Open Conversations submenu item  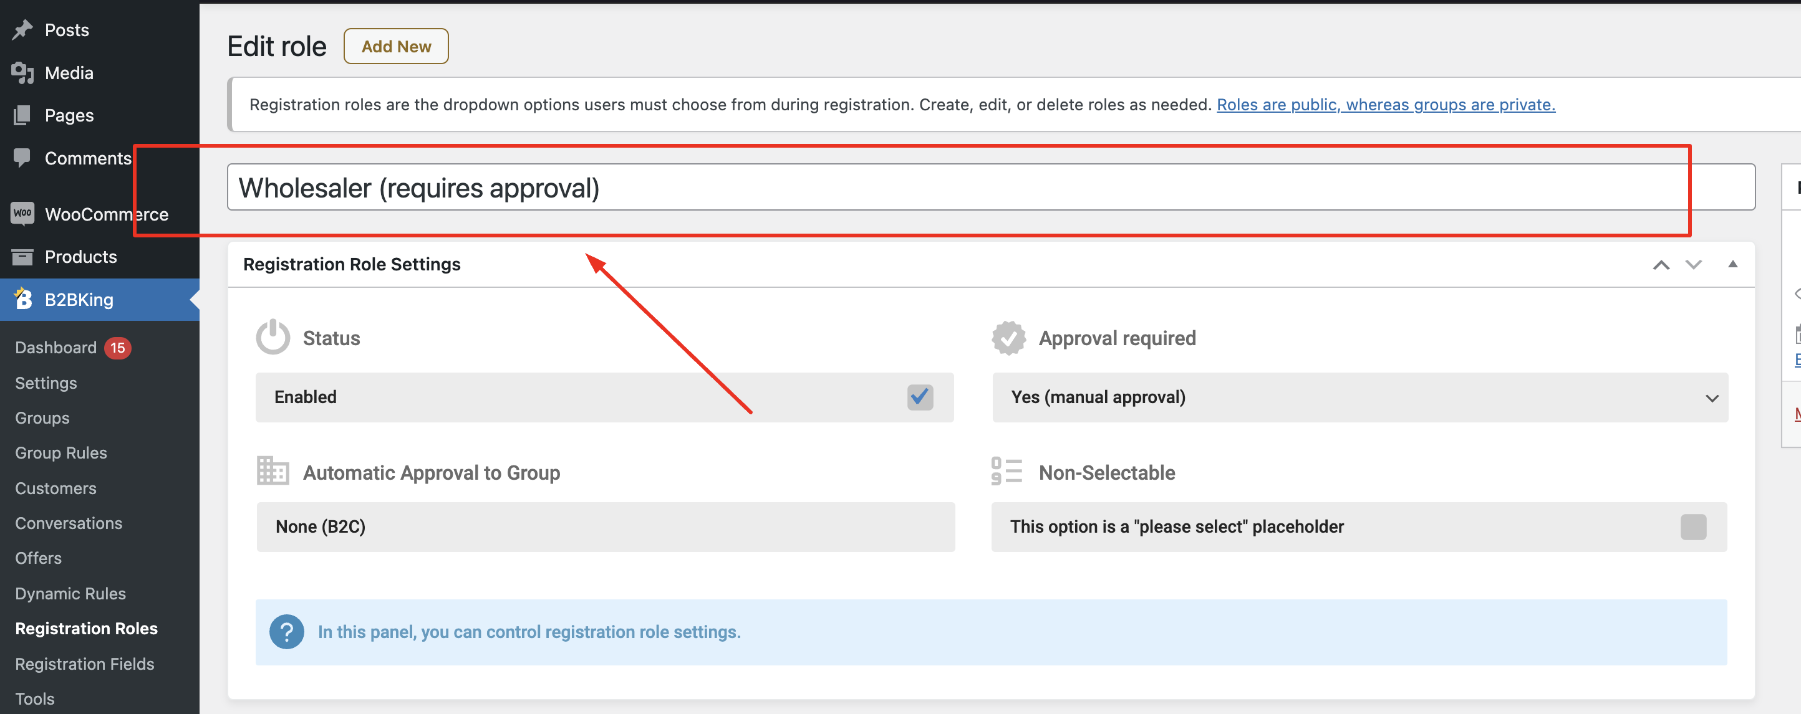point(69,523)
